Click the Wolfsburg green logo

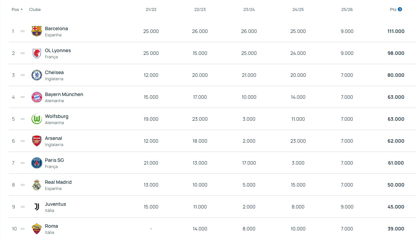click(37, 119)
